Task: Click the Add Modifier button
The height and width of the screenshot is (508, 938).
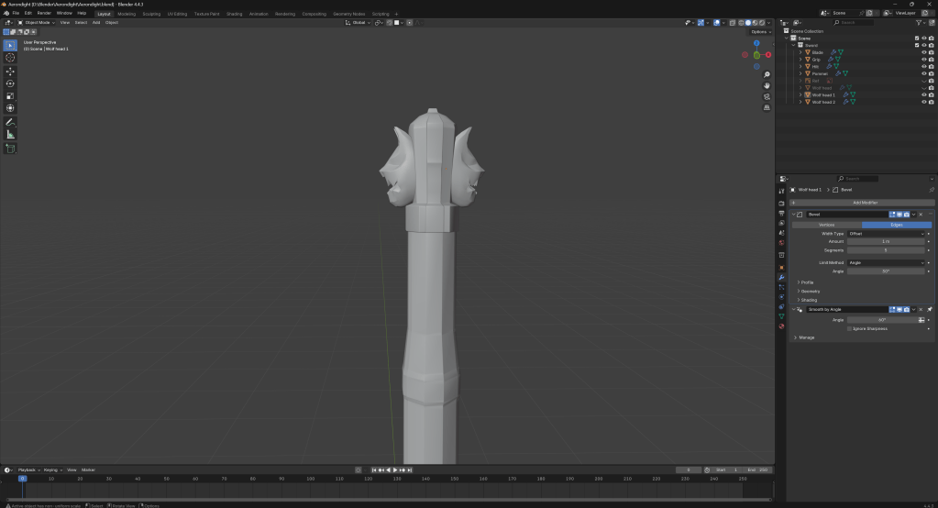Action: click(860, 203)
